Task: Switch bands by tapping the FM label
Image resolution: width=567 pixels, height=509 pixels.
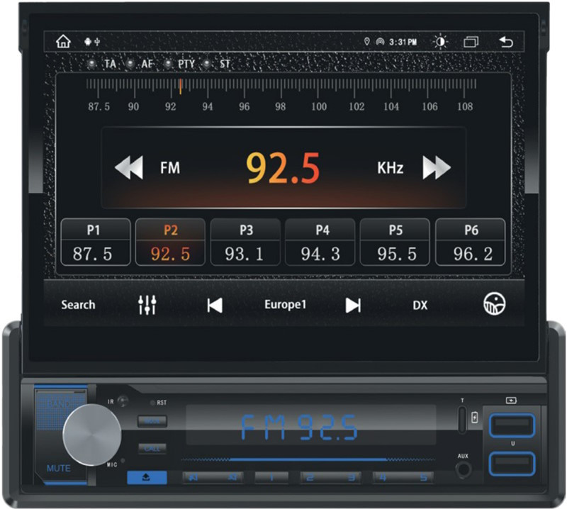Action: [x=170, y=167]
